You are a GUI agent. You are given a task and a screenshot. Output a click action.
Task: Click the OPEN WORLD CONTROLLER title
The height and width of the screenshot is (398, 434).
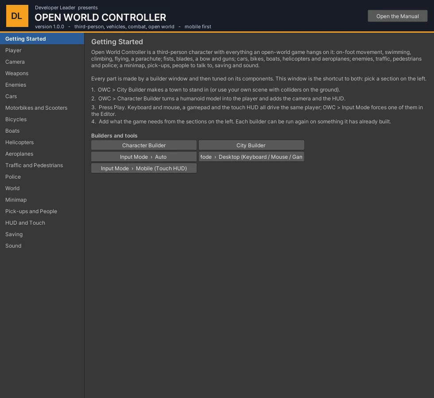(x=101, y=17)
